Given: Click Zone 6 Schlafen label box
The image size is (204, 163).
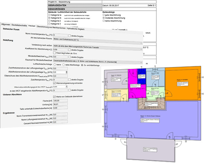Looking at the screenshot, I should coord(183,84).
